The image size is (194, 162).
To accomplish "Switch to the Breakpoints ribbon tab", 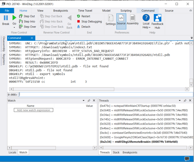I will pyautogui.click(x=61, y=11).
